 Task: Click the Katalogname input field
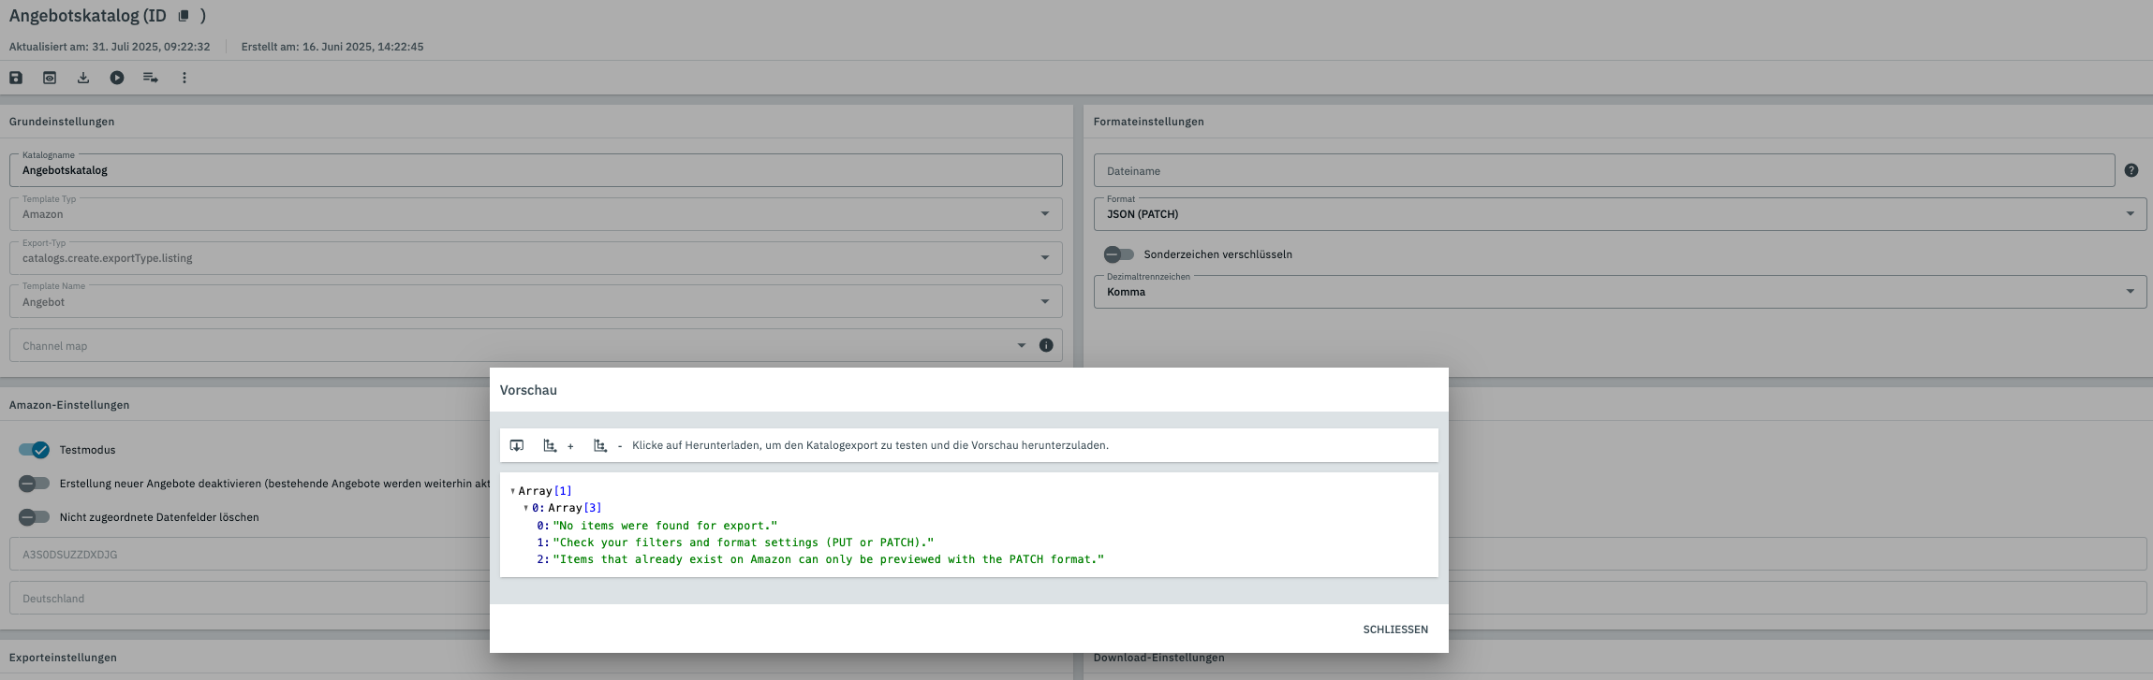click(x=535, y=170)
